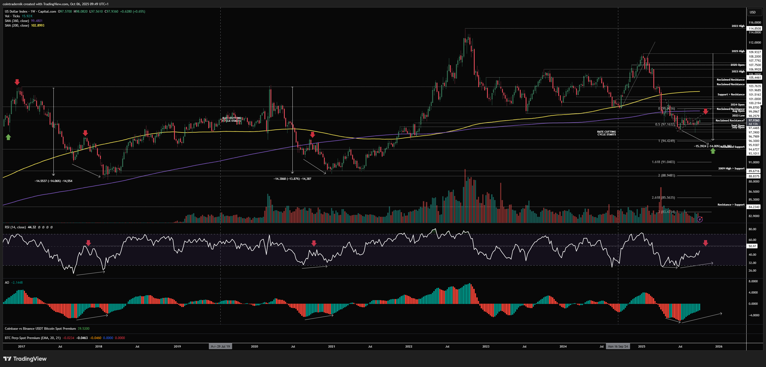The height and width of the screenshot is (367, 766).
Task: Click green up arrow beneath Reclaimed Support label
Action: [713, 151]
